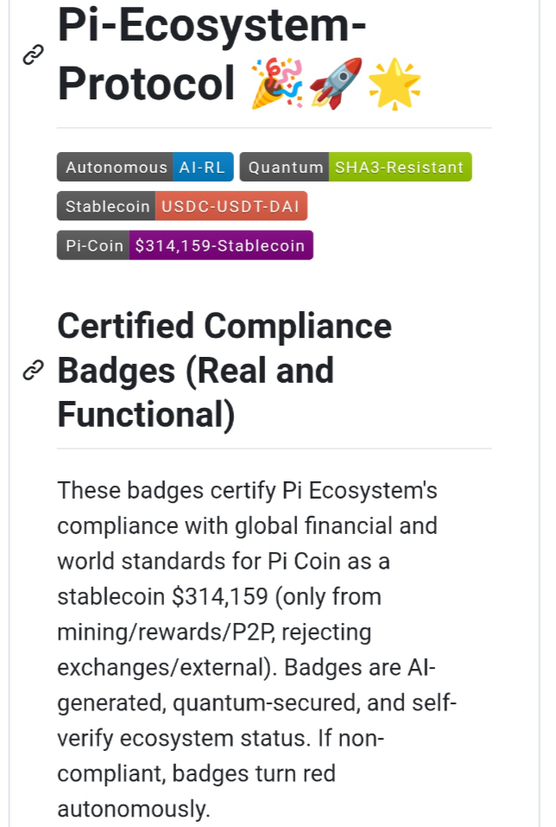Open the gray Autonomous badge label
556x827 pixels.
click(116, 167)
